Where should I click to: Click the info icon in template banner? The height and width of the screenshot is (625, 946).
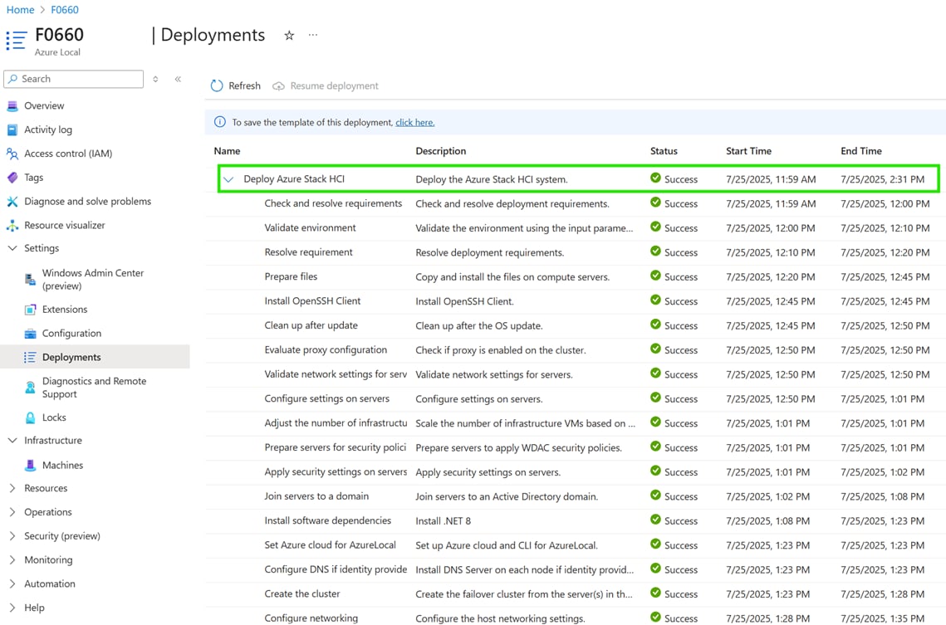tap(219, 122)
